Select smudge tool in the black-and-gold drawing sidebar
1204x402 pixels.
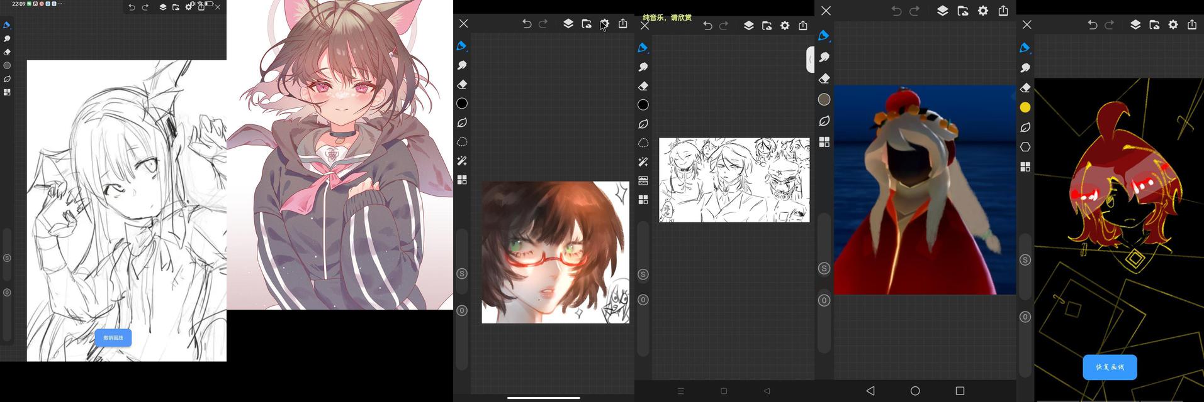coord(1025,68)
